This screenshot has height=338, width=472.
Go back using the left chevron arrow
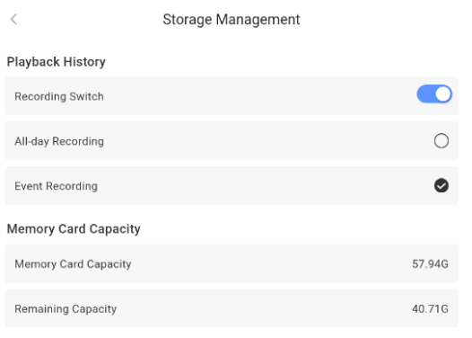13,19
